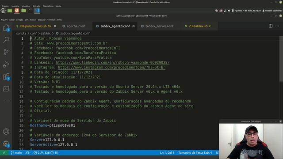Click the zabbix breadcrumb segment
Viewport: 283px width, 159px height.
click(x=46, y=34)
